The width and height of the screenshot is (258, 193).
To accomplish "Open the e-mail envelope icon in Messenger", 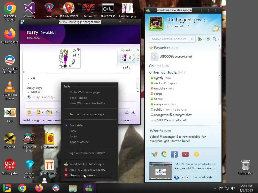I will 216,29.
